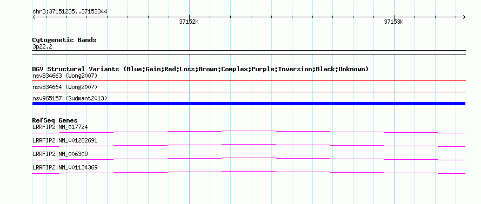Click the magenta gene line for NM_006309
The height and width of the screenshot is (204, 481).
pyautogui.click(x=249, y=159)
